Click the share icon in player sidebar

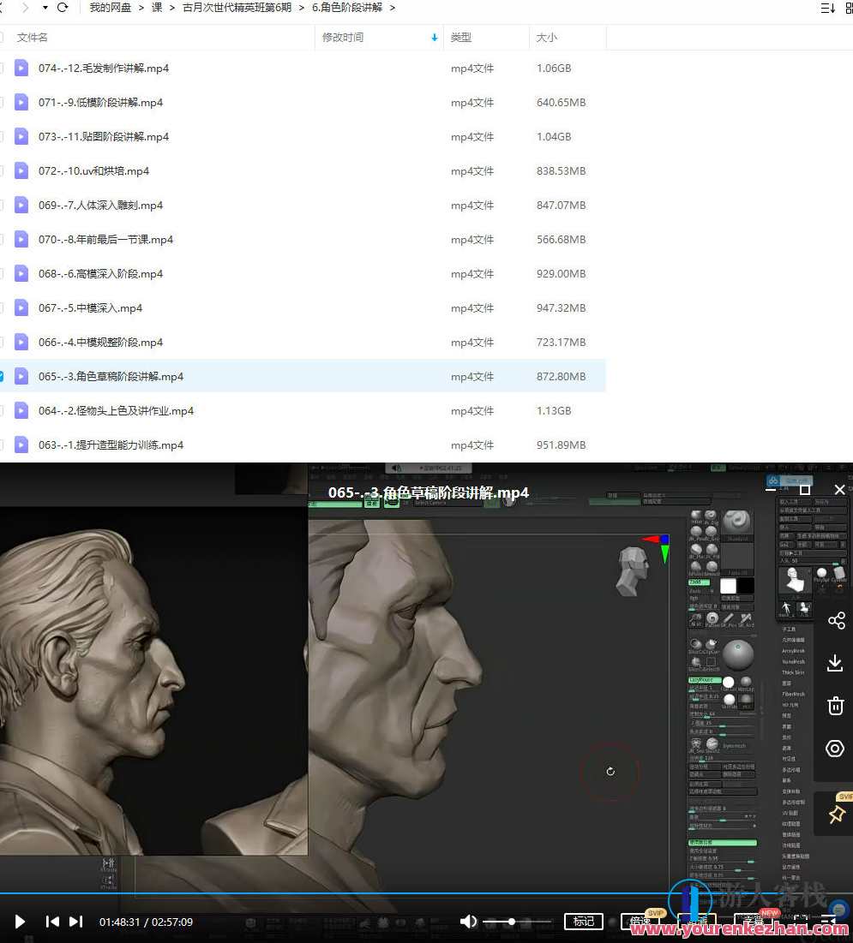click(x=835, y=620)
